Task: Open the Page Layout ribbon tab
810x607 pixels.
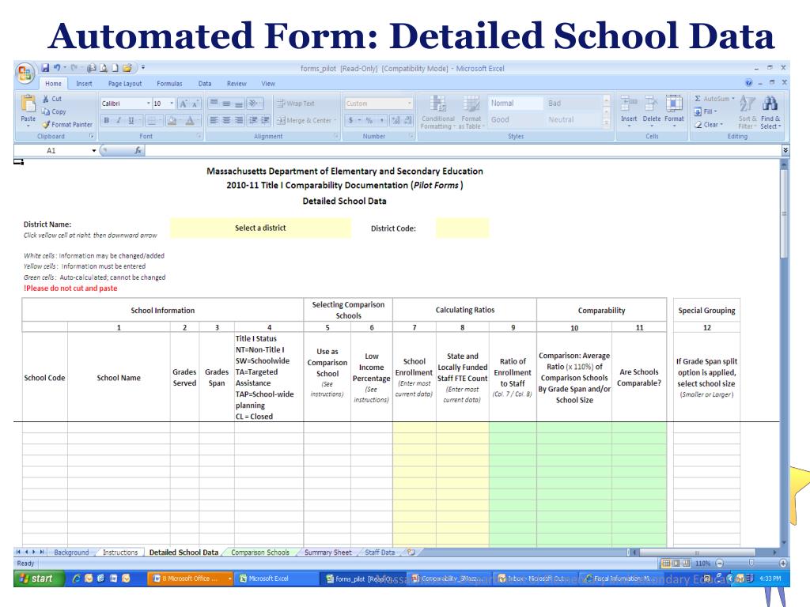Action: pos(124,84)
